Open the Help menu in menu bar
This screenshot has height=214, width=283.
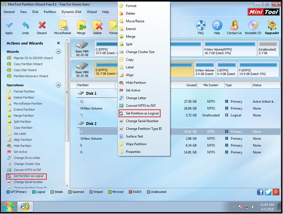click(x=105, y=12)
